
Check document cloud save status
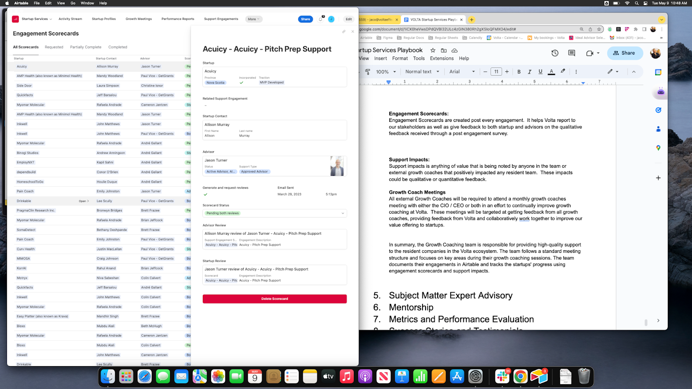[455, 51]
